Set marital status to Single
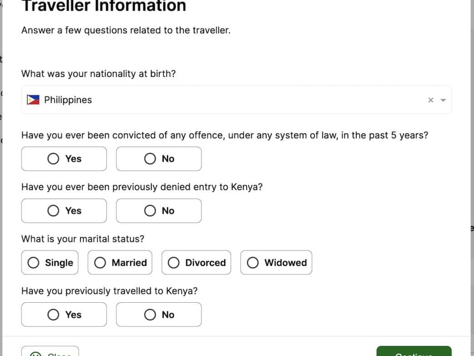Viewport: 474px width, 356px height. pyautogui.click(x=50, y=263)
